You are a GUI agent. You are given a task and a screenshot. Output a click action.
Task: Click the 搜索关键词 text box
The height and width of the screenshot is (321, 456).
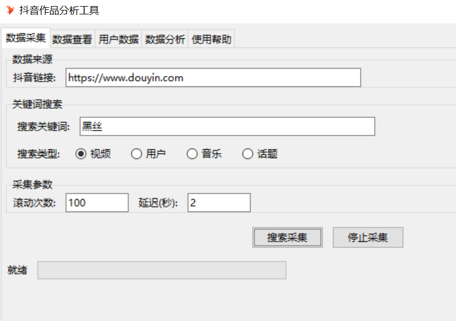[227, 127]
